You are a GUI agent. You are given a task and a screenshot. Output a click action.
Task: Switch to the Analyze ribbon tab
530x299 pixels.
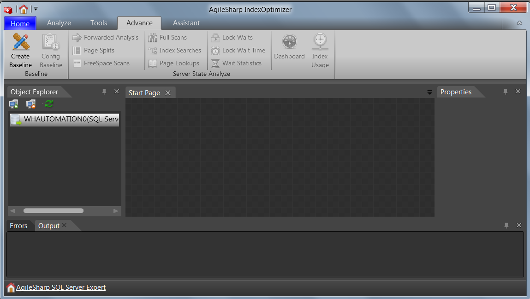[59, 23]
